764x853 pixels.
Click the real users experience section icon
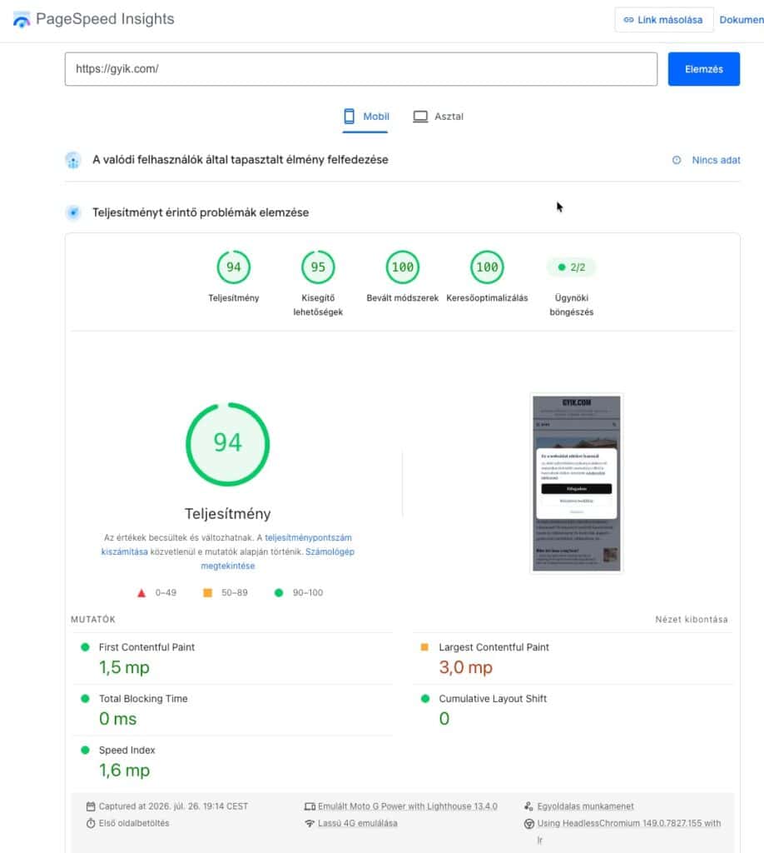pyautogui.click(x=72, y=160)
